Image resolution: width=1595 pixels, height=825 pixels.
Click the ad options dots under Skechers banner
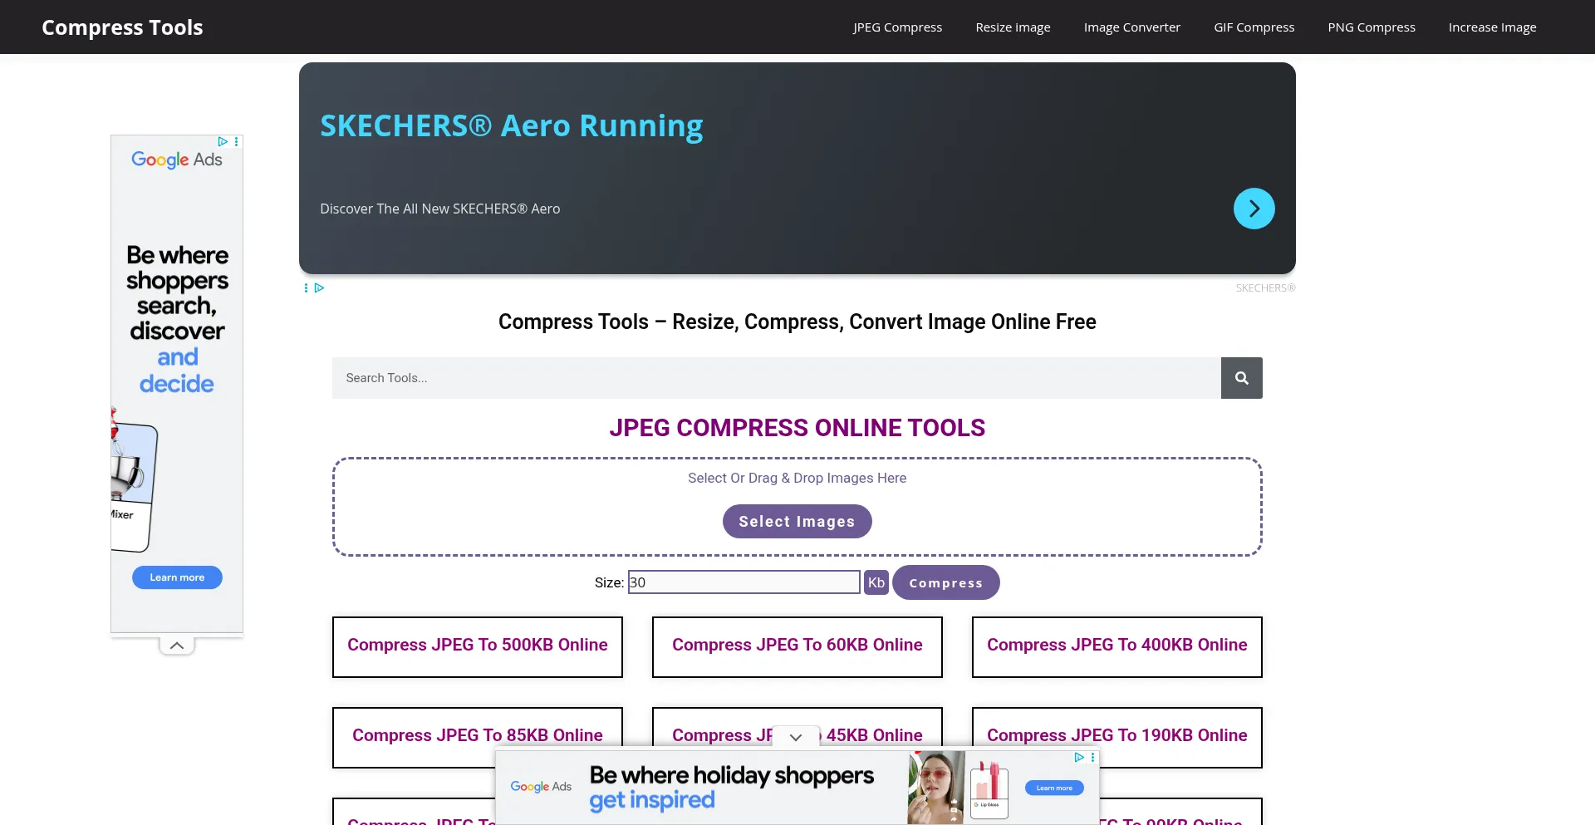[306, 287]
